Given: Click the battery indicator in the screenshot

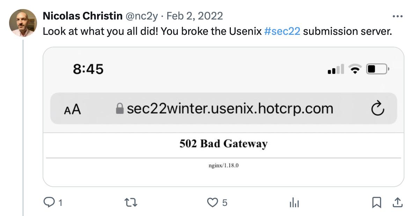Looking at the screenshot, I should tap(377, 69).
